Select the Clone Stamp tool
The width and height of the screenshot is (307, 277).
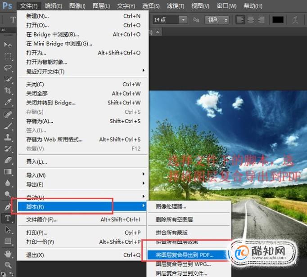[x=8, y=137]
